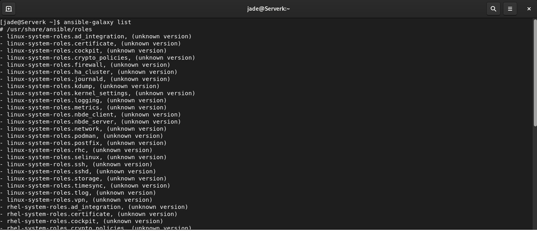The width and height of the screenshot is (537, 248).
Task: Click the ansible-galaxy list command text
Action: [97, 22]
